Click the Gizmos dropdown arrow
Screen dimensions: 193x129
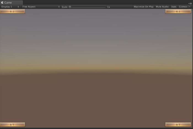pos(190,7)
